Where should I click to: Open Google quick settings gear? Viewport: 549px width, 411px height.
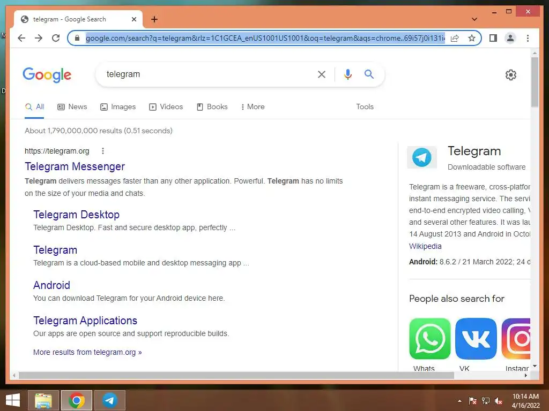tap(511, 75)
